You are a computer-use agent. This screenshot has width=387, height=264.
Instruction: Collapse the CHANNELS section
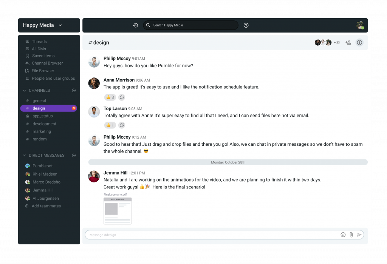point(25,91)
